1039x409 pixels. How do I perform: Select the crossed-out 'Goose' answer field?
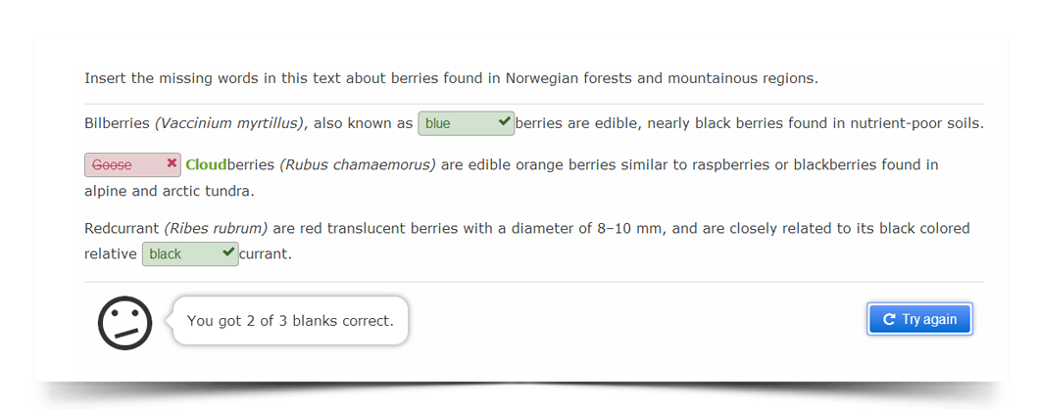point(132,164)
